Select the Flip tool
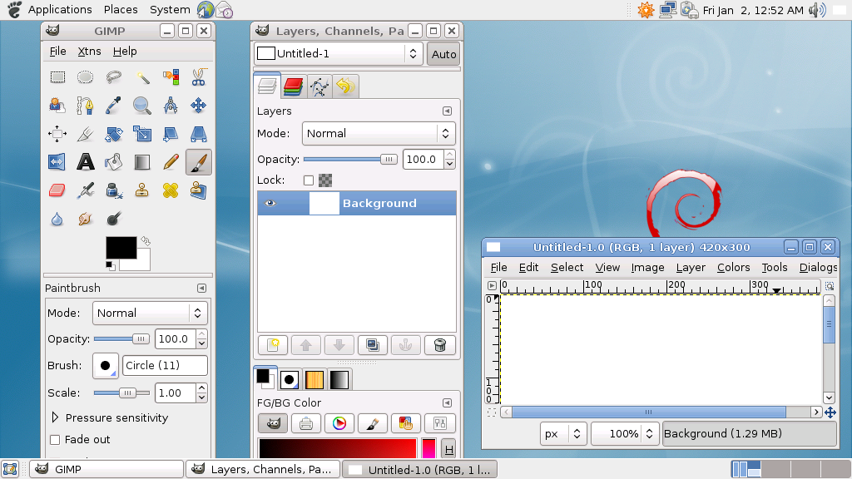Viewport: 852px width, 479px height. pyautogui.click(x=57, y=162)
